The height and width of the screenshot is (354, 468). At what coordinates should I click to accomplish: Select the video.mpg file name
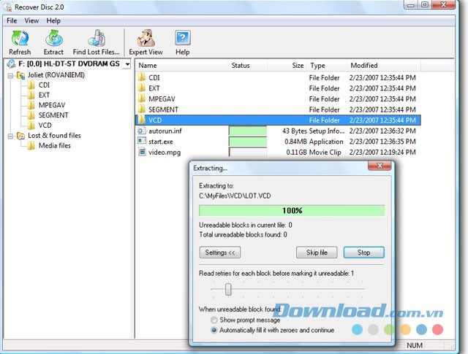click(x=165, y=153)
